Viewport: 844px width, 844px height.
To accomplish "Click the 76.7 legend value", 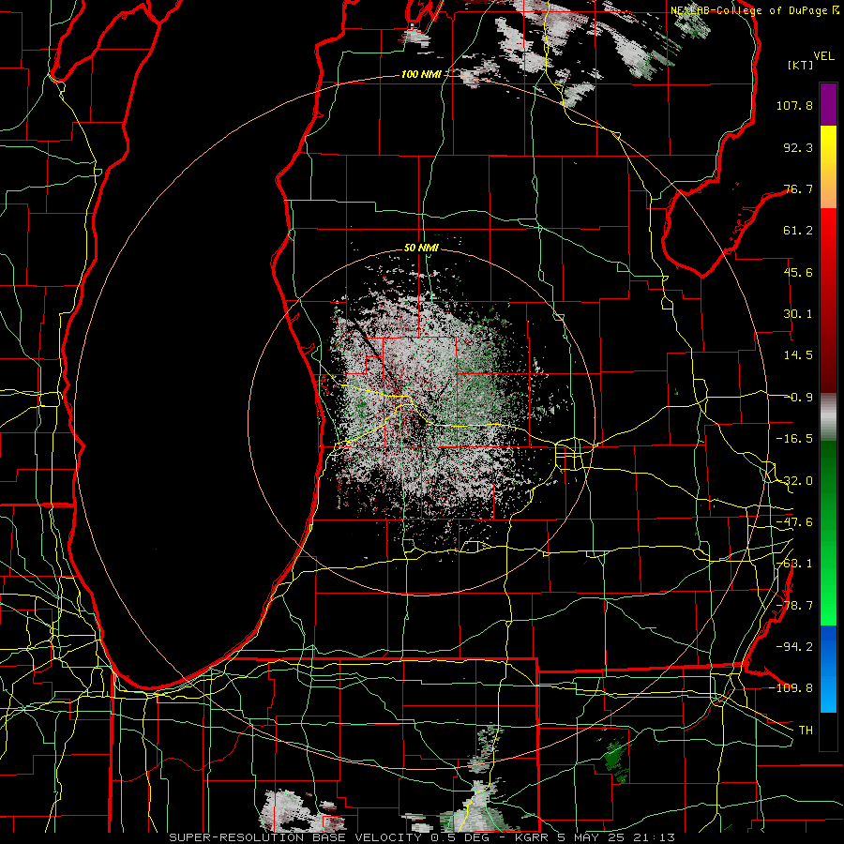I will 798,188.
